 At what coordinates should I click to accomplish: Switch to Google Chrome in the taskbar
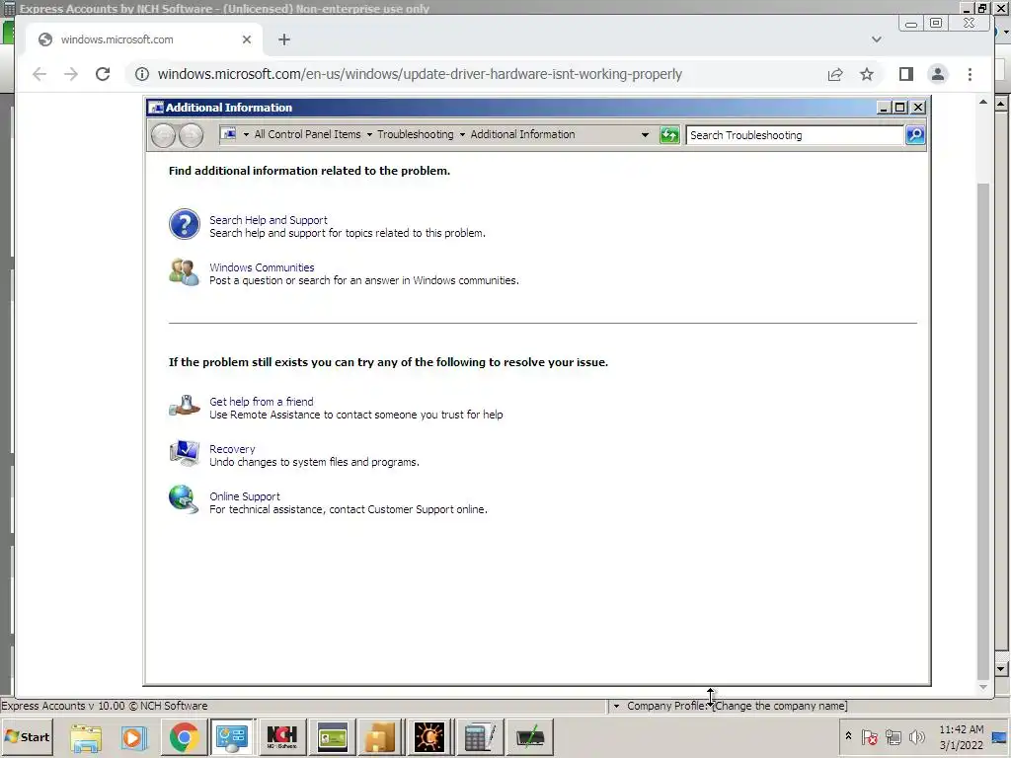[x=184, y=737]
